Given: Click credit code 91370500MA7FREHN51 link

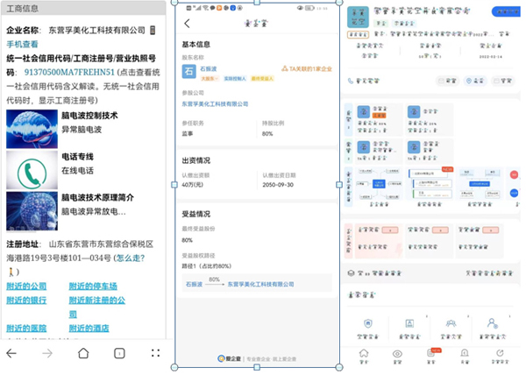Looking at the screenshot, I should (x=69, y=72).
